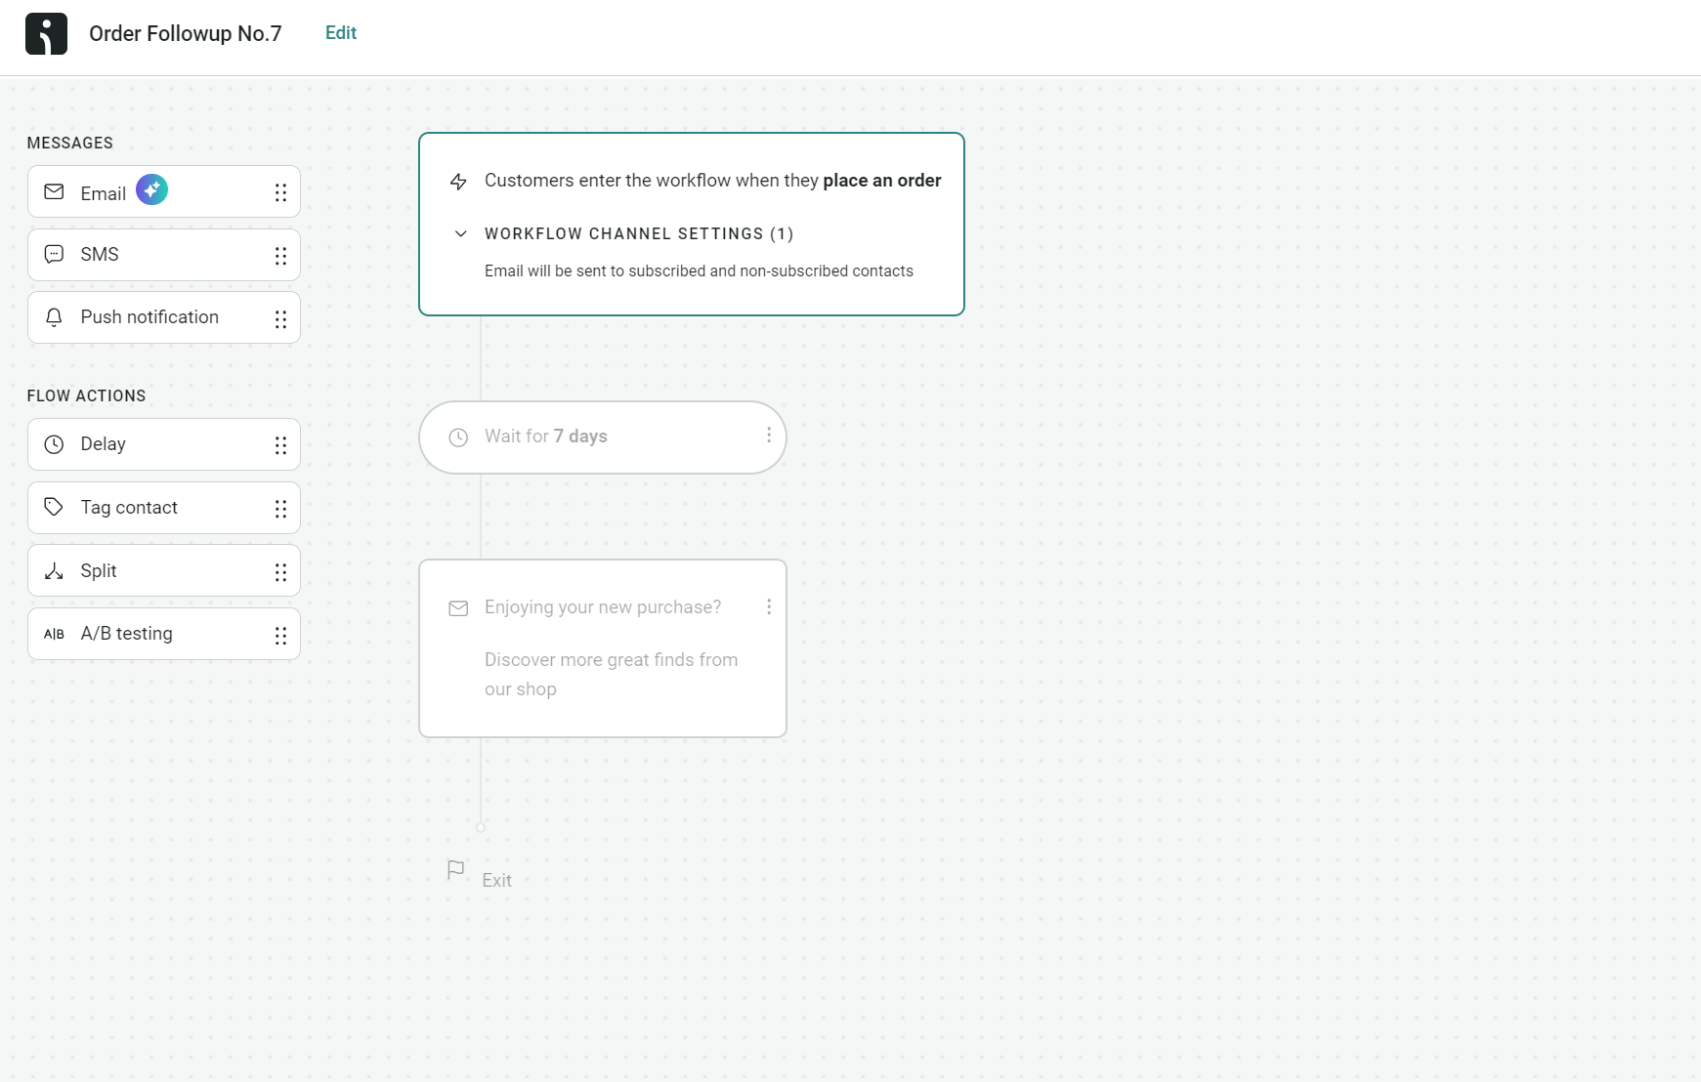Viewport: 1701px width, 1082px height.
Task: Click the SMS message icon
Action: click(54, 254)
